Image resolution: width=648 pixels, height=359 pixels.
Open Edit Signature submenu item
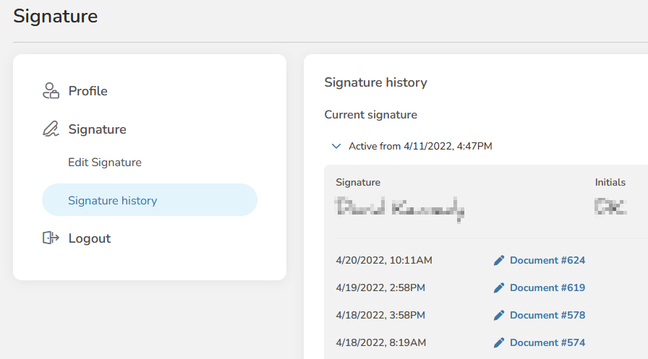click(x=105, y=163)
